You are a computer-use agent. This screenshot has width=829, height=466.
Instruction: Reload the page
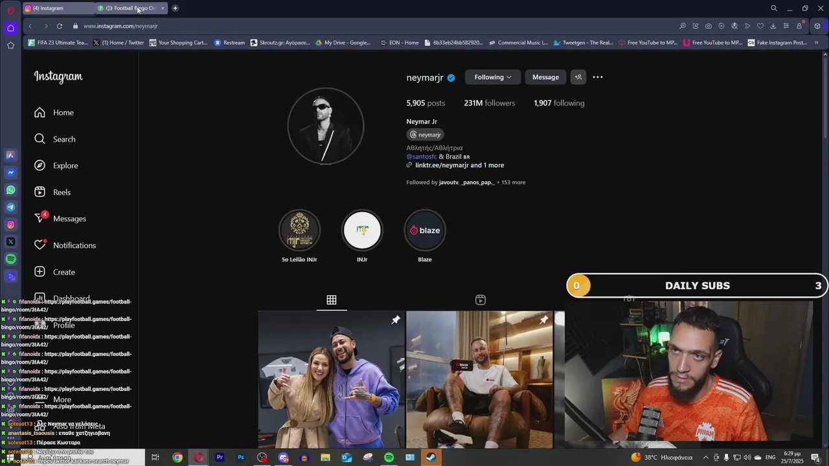[60, 26]
